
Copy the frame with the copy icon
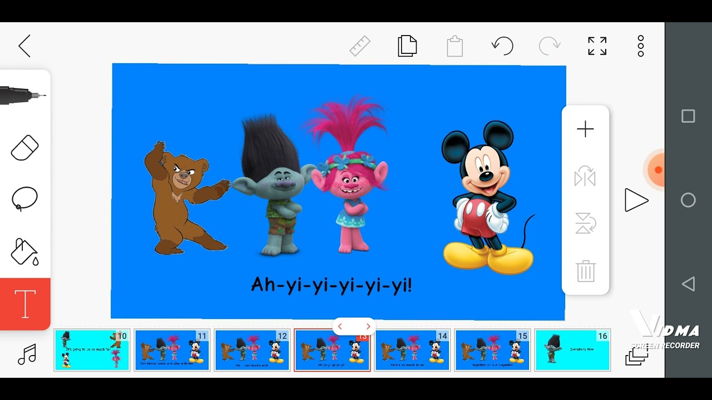(x=407, y=46)
